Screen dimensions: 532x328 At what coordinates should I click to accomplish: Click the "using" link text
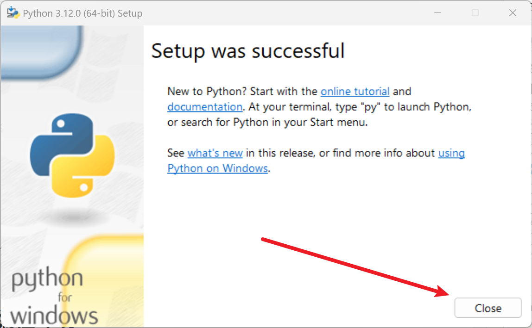pos(451,153)
